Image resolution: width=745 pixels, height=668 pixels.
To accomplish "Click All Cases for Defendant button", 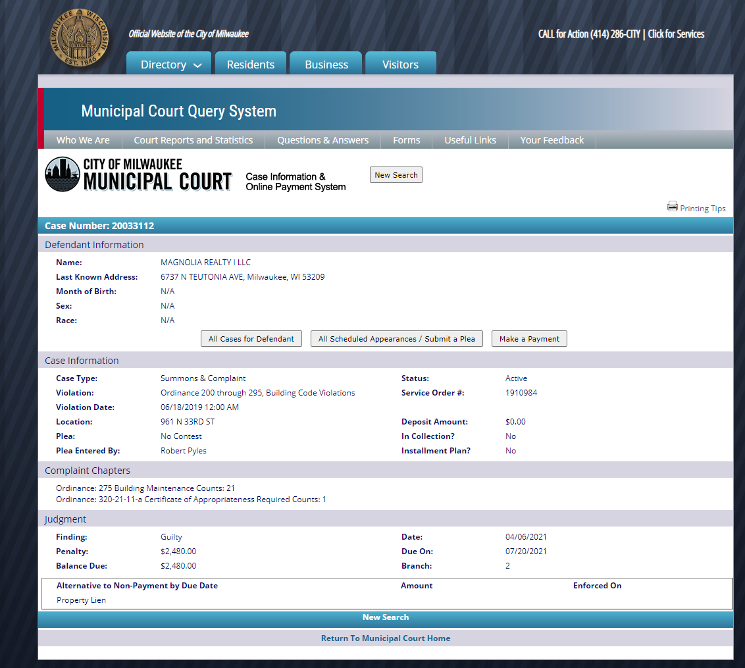I will tap(251, 339).
